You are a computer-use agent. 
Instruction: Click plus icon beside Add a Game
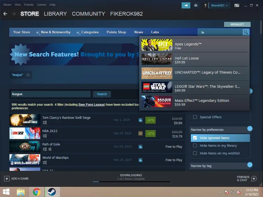7,179
